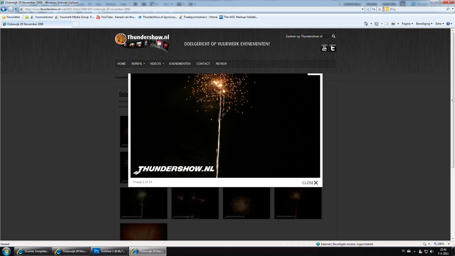Go to the HOME menu item
The width and height of the screenshot is (455, 256).
122,64
